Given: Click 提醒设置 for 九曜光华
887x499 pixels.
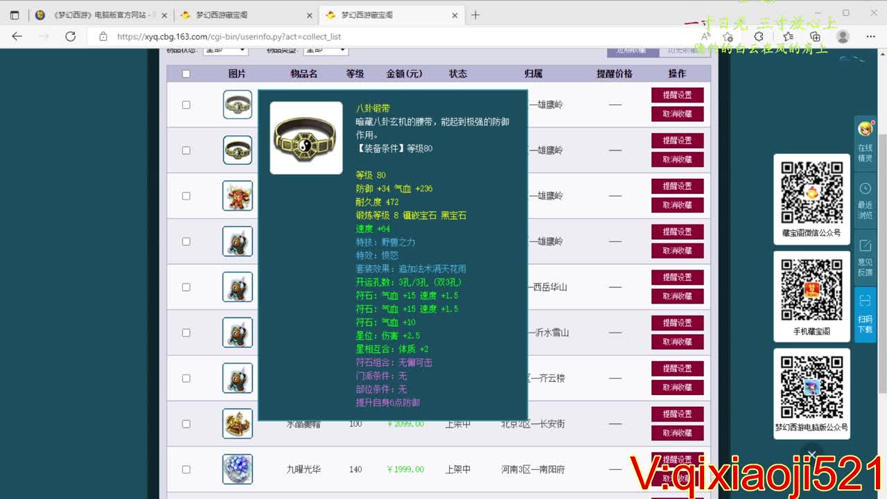Looking at the screenshot, I should pos(677,459).
